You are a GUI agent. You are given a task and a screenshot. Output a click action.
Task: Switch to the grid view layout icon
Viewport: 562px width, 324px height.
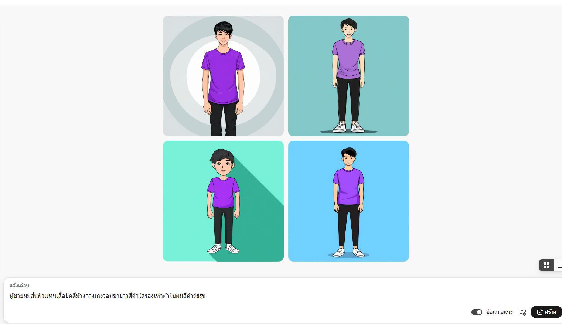point(546,265)
